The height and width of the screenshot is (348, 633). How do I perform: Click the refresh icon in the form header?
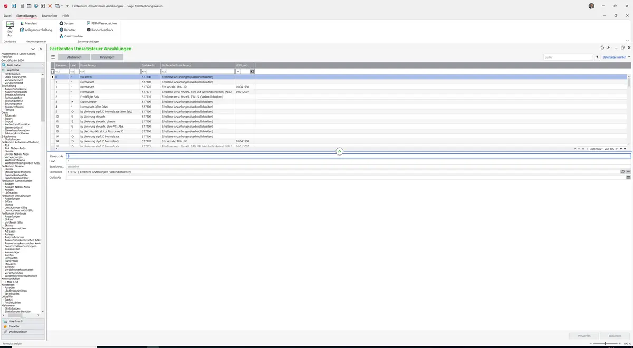coord(602,48)
